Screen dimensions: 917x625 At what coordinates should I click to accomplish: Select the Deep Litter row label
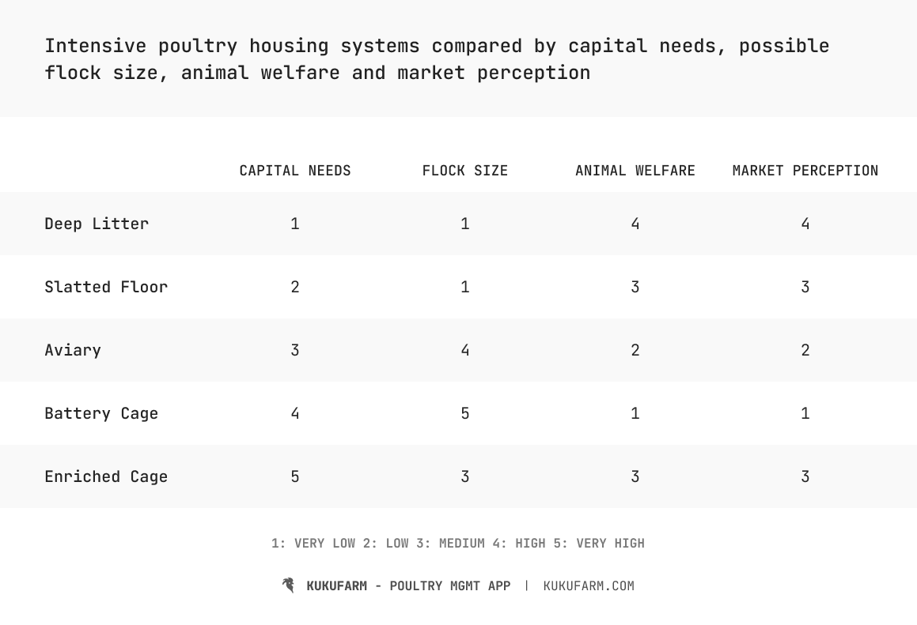point(97,224)
